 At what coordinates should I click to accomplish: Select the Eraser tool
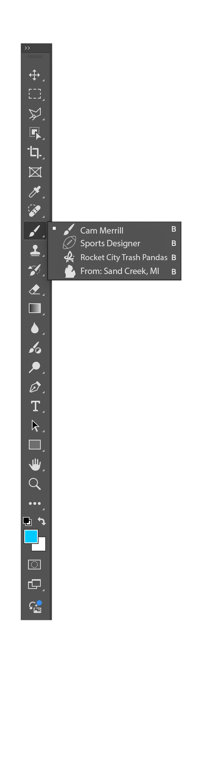34,289
